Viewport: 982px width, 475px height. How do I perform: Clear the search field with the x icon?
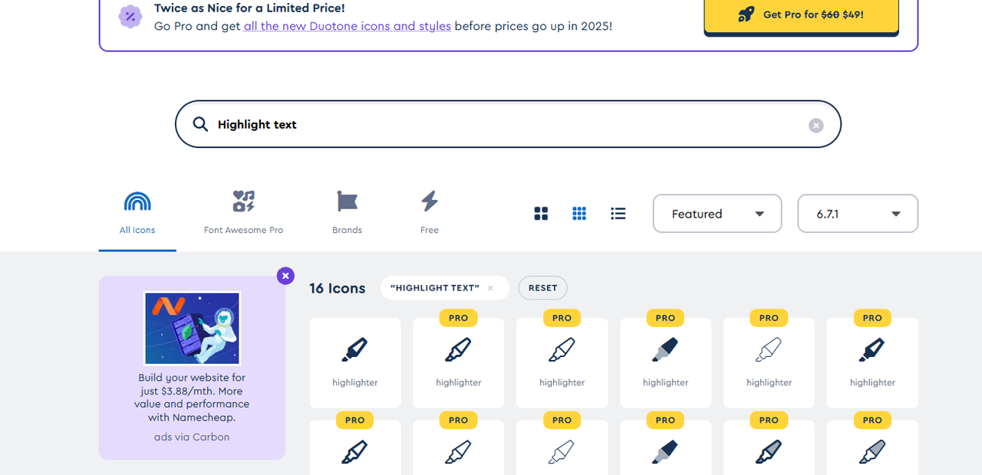click(x=816, y=125)
